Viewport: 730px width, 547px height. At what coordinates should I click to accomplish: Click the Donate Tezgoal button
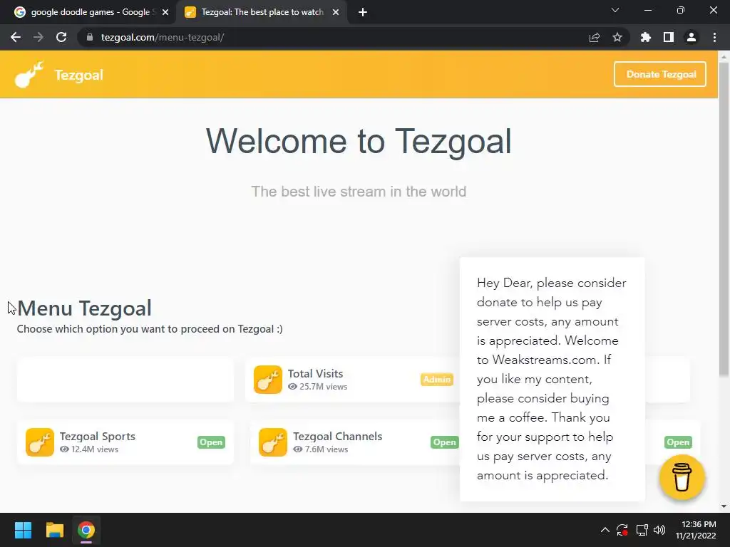pyautogui.click(x=660, y=74)
